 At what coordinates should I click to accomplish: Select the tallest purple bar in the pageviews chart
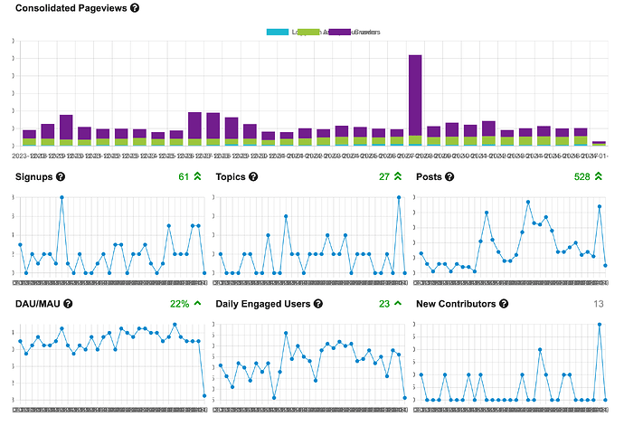(415, 96)
